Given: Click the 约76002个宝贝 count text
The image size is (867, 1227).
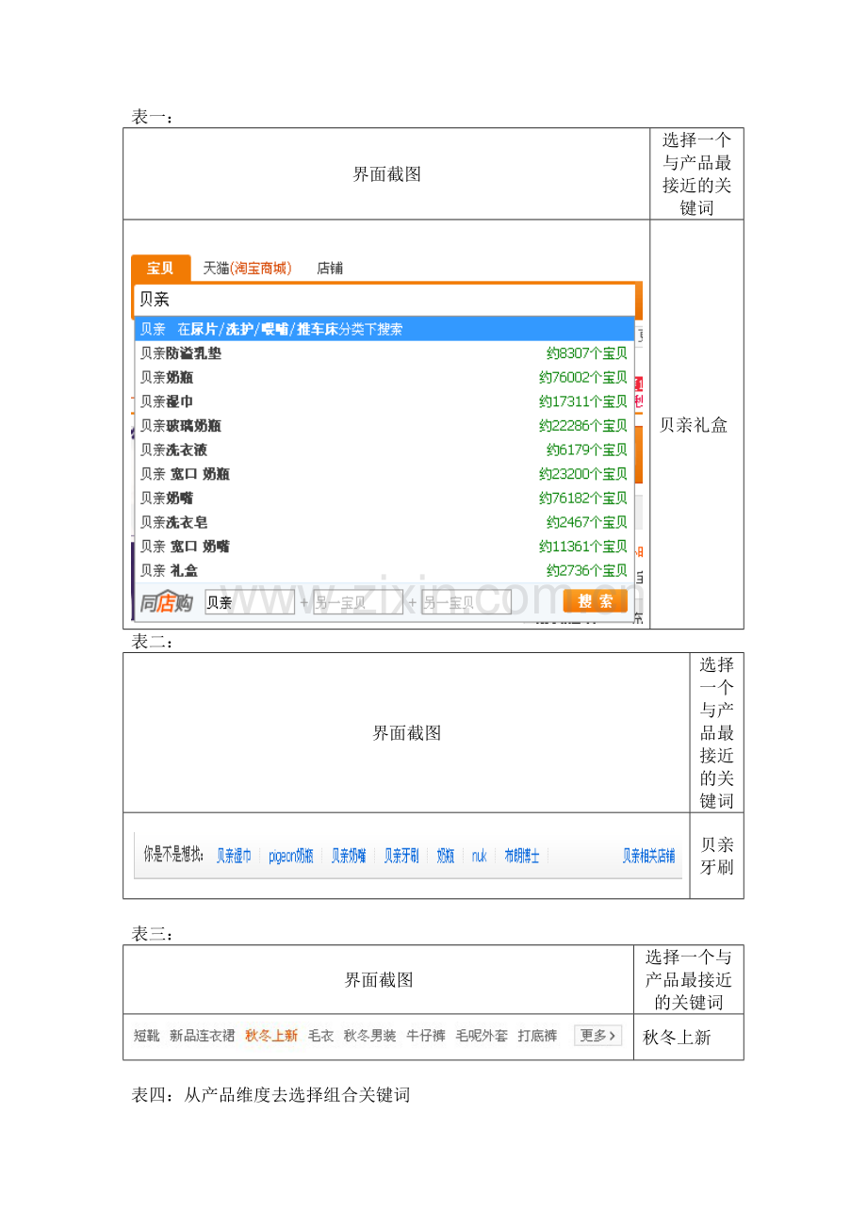Looking at the screenshot, I should click(583, 377).
